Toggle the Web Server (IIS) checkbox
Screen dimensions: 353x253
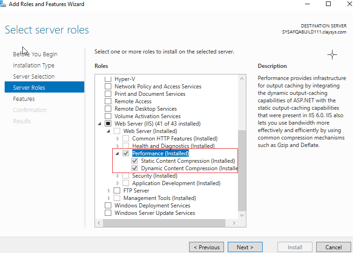point(108,123)
